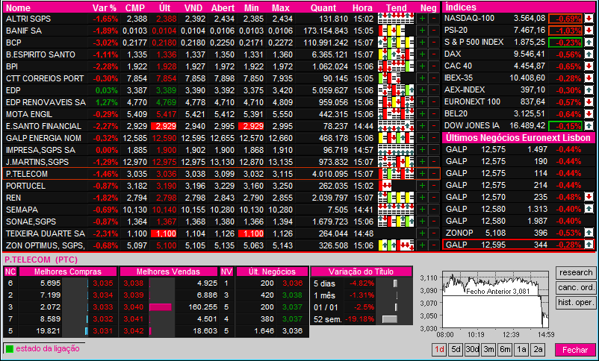The height and width of the screenshot is (361, 599).
Task: Select the B.ESPIRITO SANTO row name
Action: pyautogui.click(x=40, y=54)
